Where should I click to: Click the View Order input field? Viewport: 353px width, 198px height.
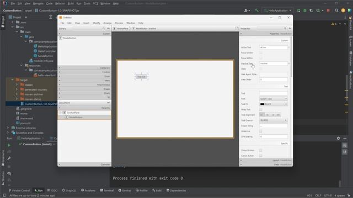pyautogui.click(x=274, y=80)
